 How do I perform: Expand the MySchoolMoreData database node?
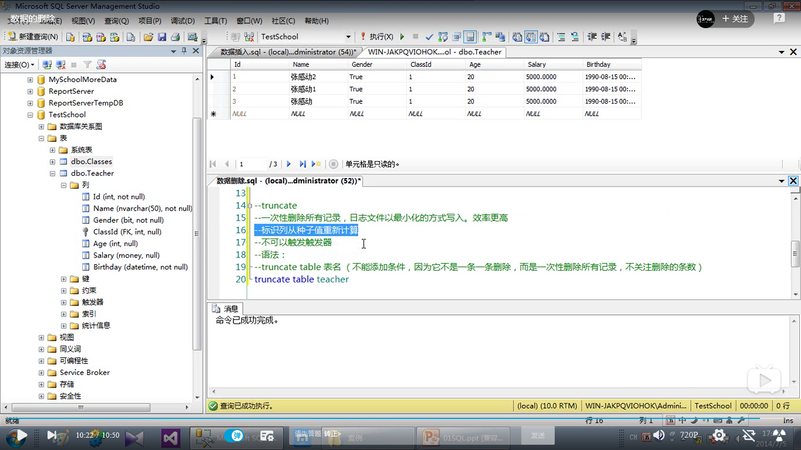(30, 80)
